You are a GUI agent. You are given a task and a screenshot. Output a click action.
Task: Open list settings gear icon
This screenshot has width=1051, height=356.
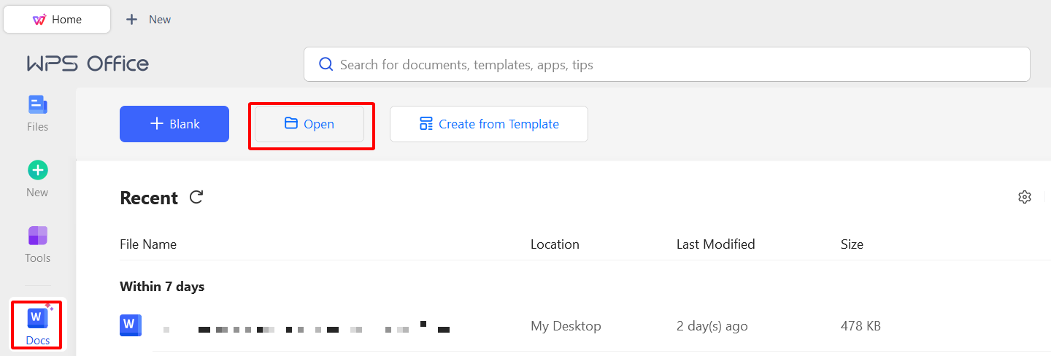click(x=1025, y=197)
